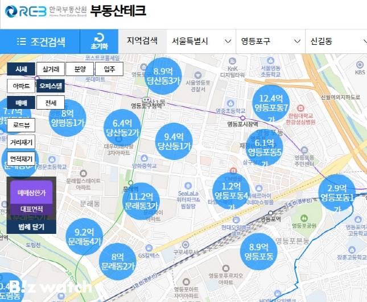Screen dimensions: 367x302
Task: Click the 8억 양평동1가 bubble
Action: pyautogui.click(x=67, y=118)
